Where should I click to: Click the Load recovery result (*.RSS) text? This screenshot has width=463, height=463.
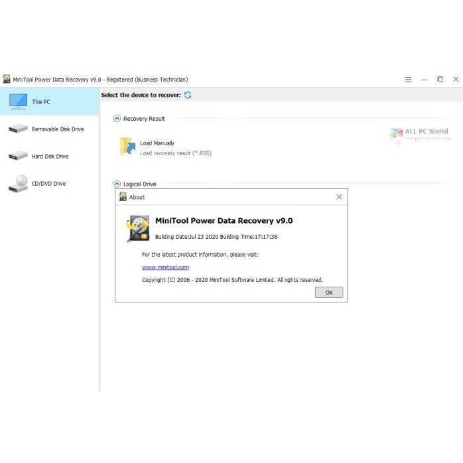[176, 153]
